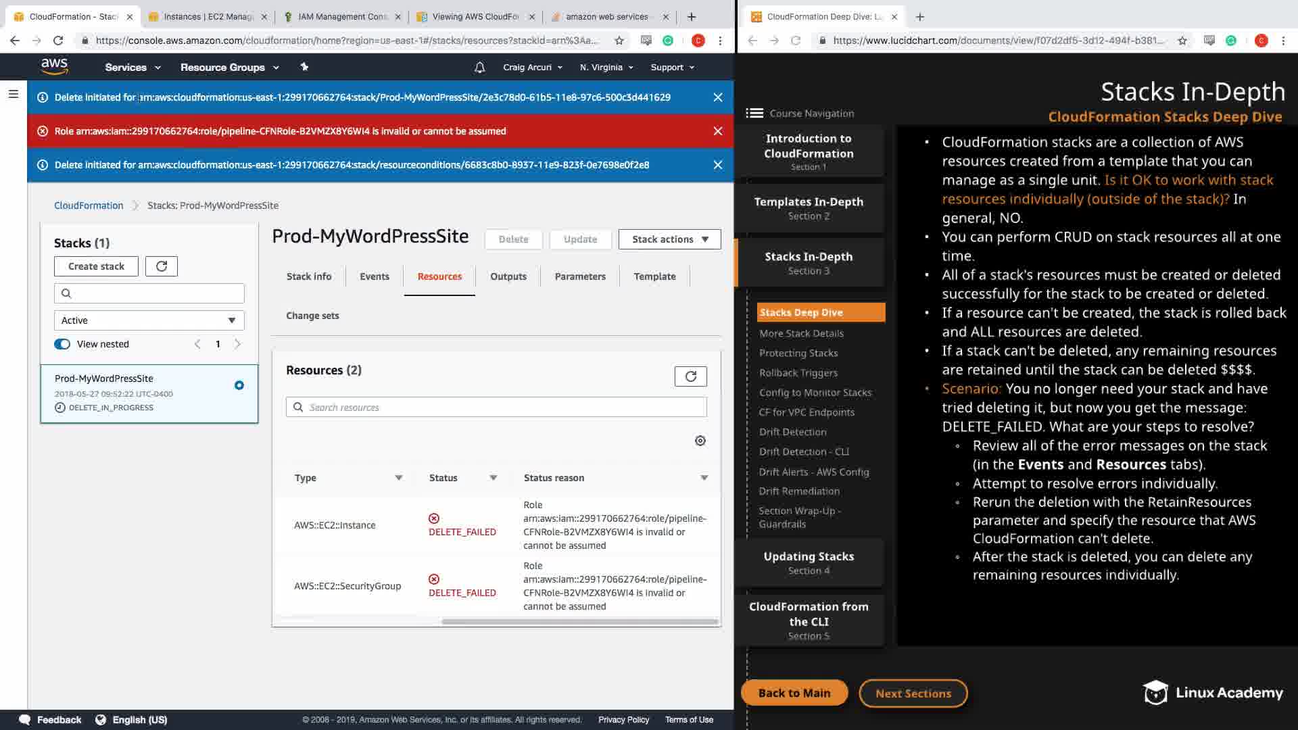1298x730 pixels.
Task: Open the Template tab
Action: (x=654, y=276)
